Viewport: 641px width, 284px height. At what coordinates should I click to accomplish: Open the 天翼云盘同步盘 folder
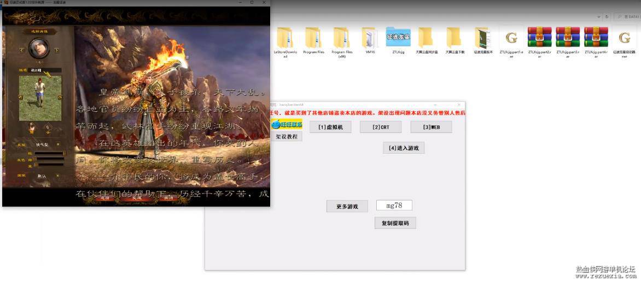(x=427, y=40)
